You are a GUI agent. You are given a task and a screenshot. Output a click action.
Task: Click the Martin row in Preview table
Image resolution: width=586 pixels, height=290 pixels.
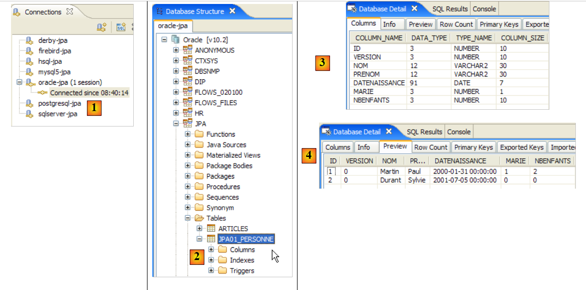(x=389, y=171)
